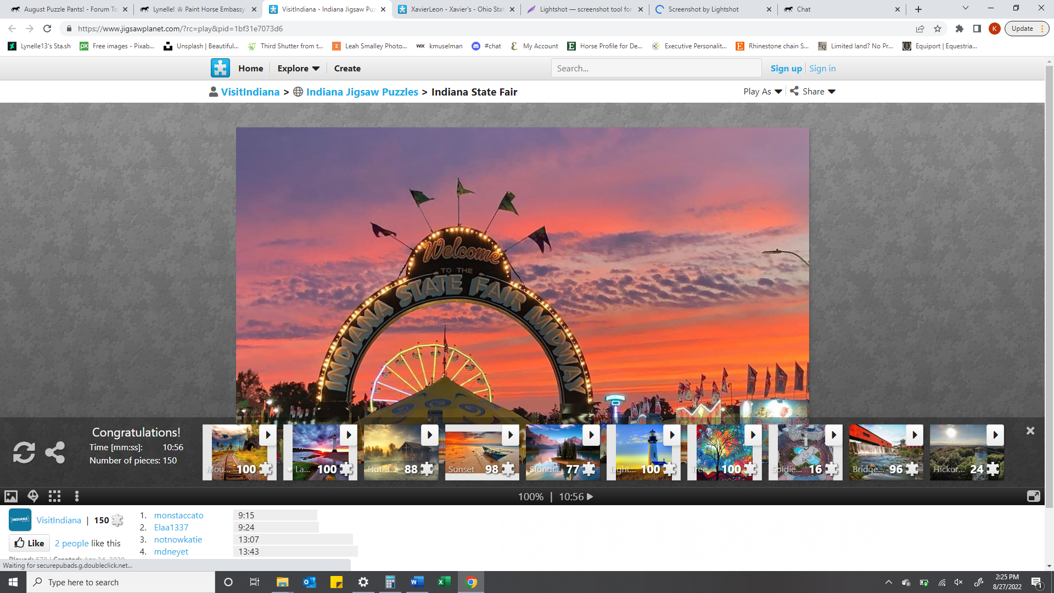This screenshot has width=1054, height=593.
Task: Open notnowkatie's profile in leaderboard
Action: (x=178, y=539)
